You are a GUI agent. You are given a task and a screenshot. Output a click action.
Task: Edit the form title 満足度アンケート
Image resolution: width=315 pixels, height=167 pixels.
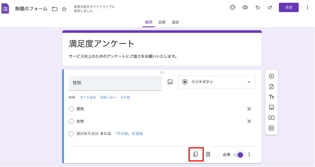click(102, 44)
